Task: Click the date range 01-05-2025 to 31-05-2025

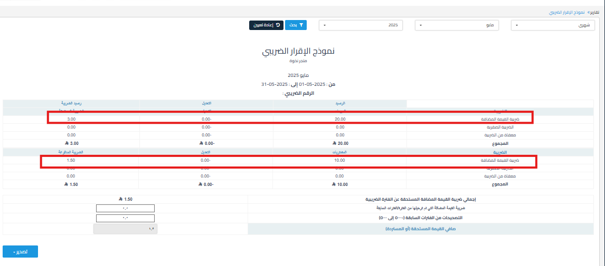Action: point(298,84)
